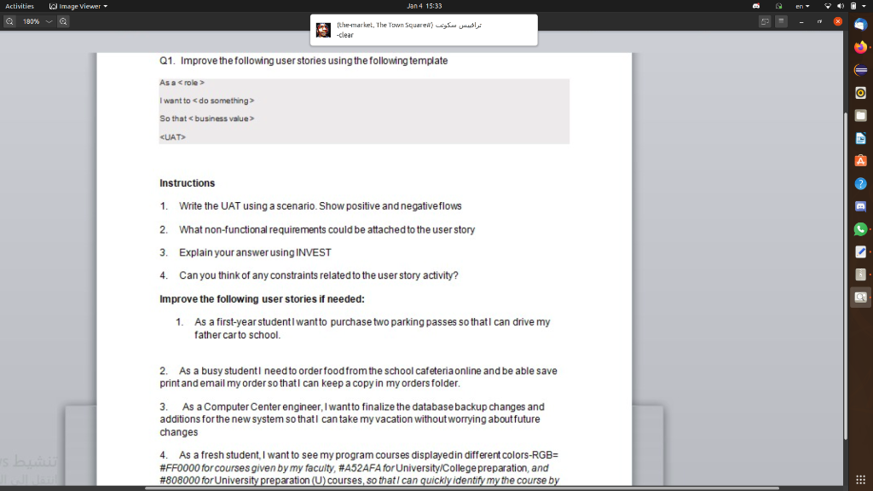Open the help icon in the dock
Screen dimensions: 873x491
coord(861,183)
